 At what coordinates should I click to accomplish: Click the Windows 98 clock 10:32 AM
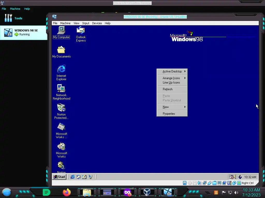pyautogui.click(x=250, y=177)
